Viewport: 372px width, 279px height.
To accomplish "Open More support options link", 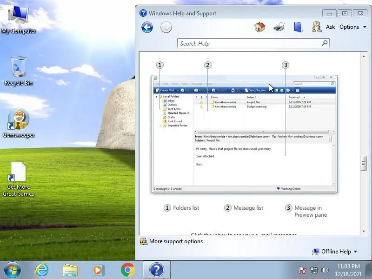I will [176, 241].
